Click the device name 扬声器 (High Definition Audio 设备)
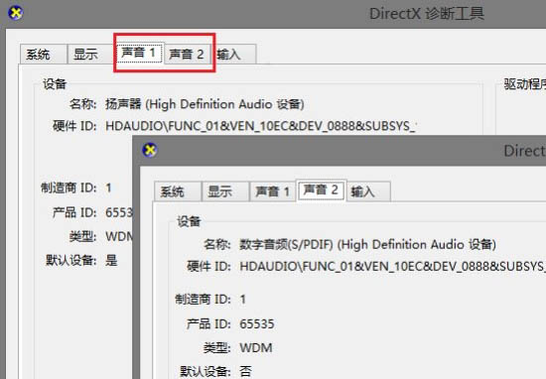The height and width of the screenshot is (379, 546). click(205, 104)
